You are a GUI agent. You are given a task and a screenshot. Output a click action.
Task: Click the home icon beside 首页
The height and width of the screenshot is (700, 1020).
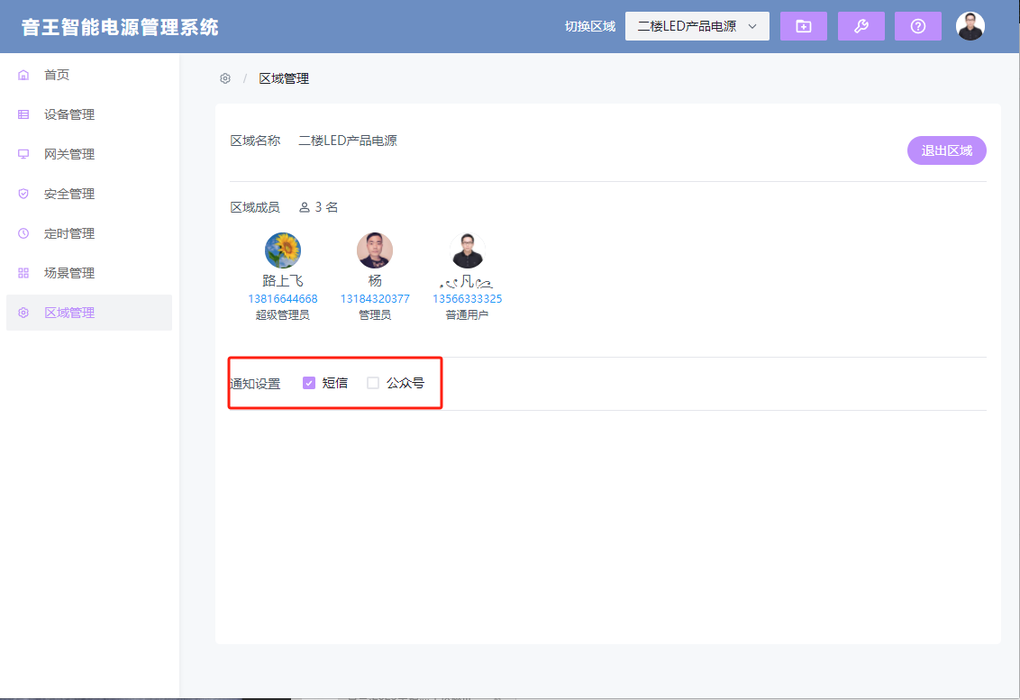pyautogui.click(x=23, y=75)
